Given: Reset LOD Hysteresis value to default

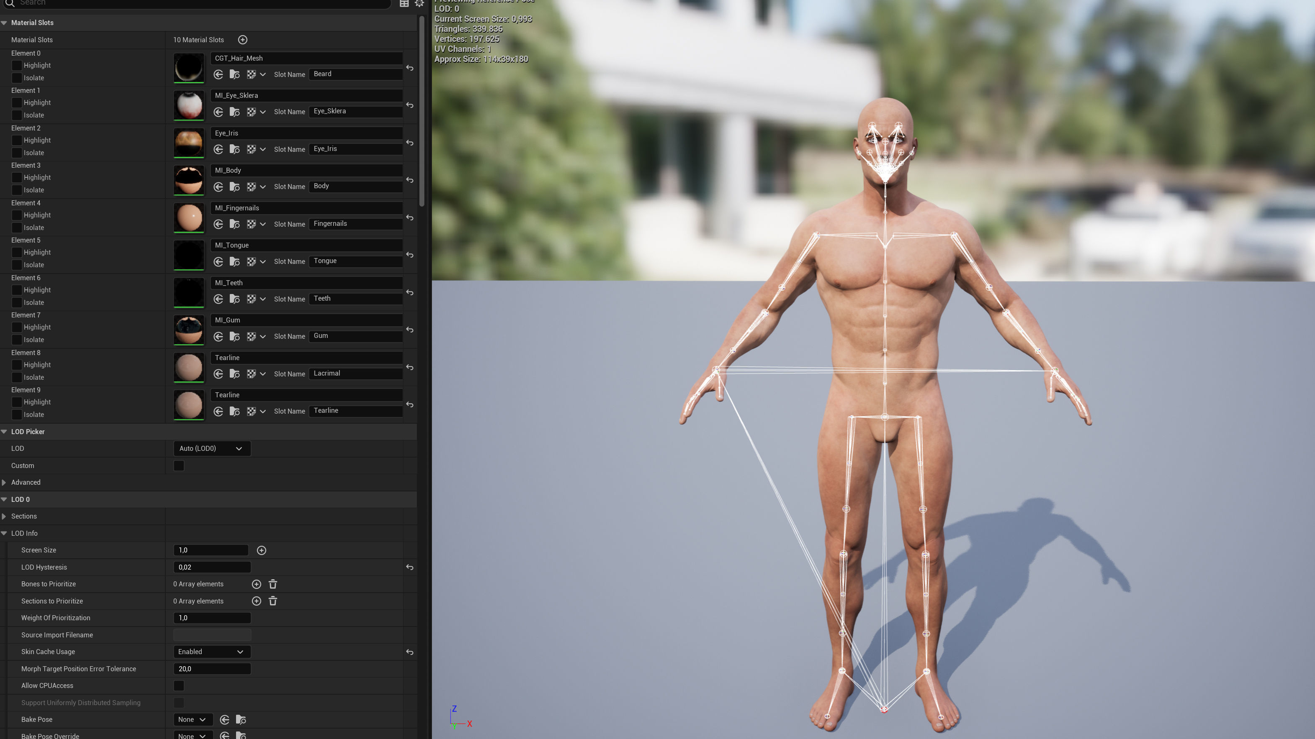Looking at the screenshot, I should [x=409, y=567].
